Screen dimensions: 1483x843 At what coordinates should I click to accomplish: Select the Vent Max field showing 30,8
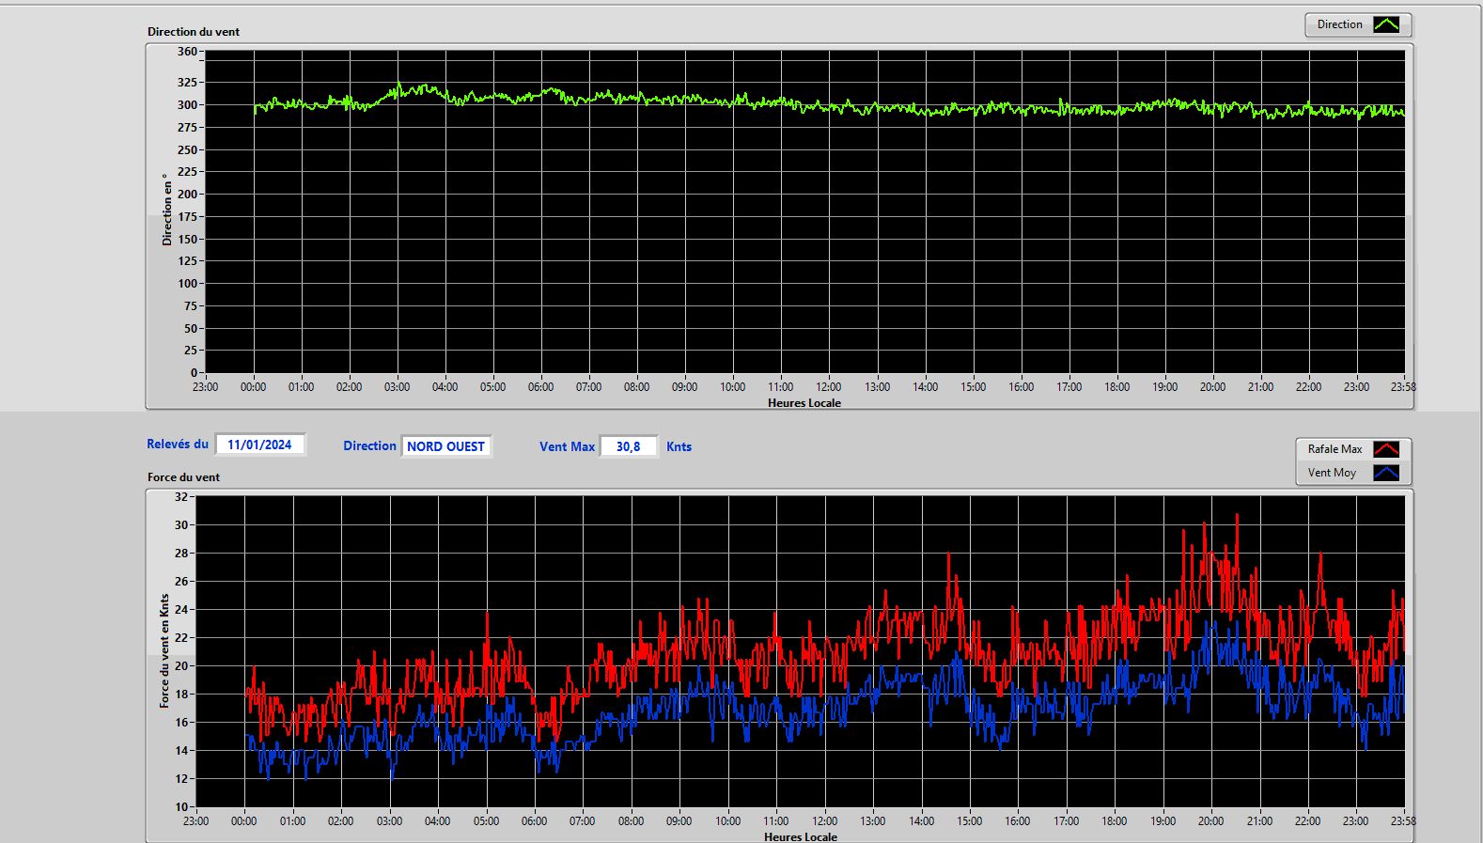(628, 446)
